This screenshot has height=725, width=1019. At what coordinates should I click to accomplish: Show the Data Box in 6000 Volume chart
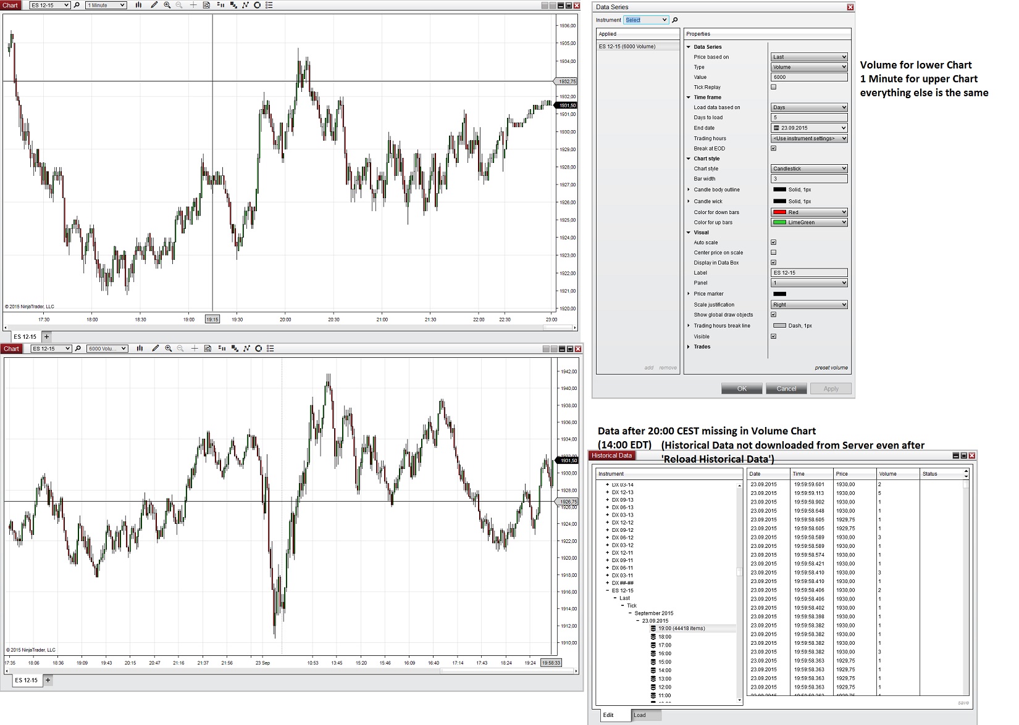click(208, 349)
